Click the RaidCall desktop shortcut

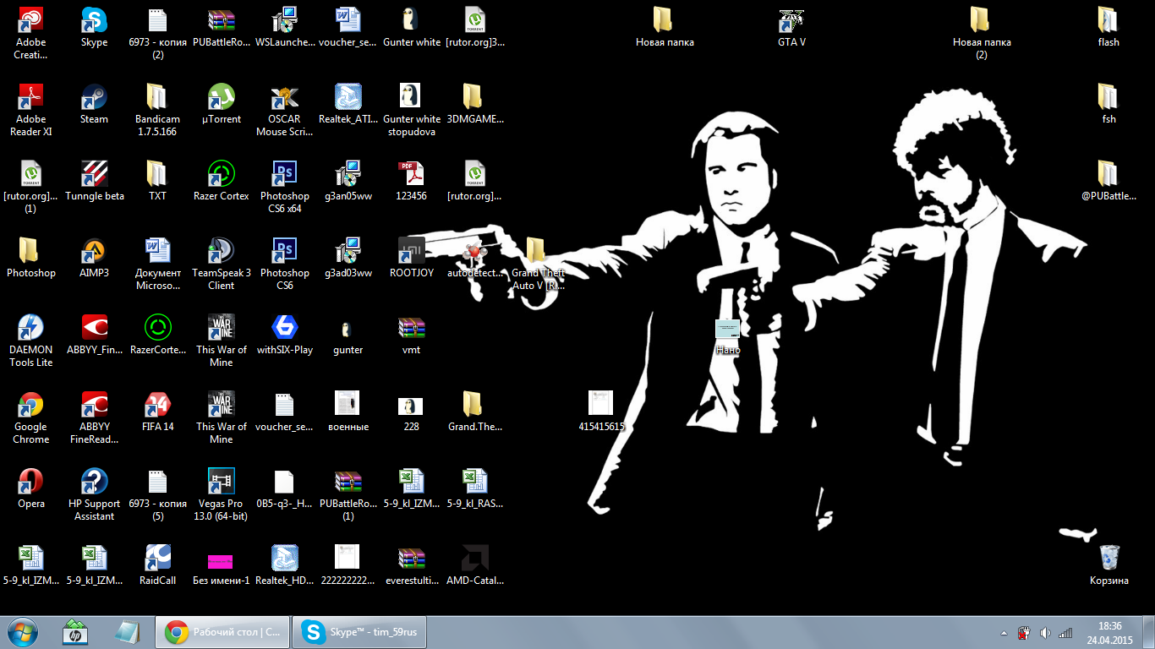click(x=158, y=566)
